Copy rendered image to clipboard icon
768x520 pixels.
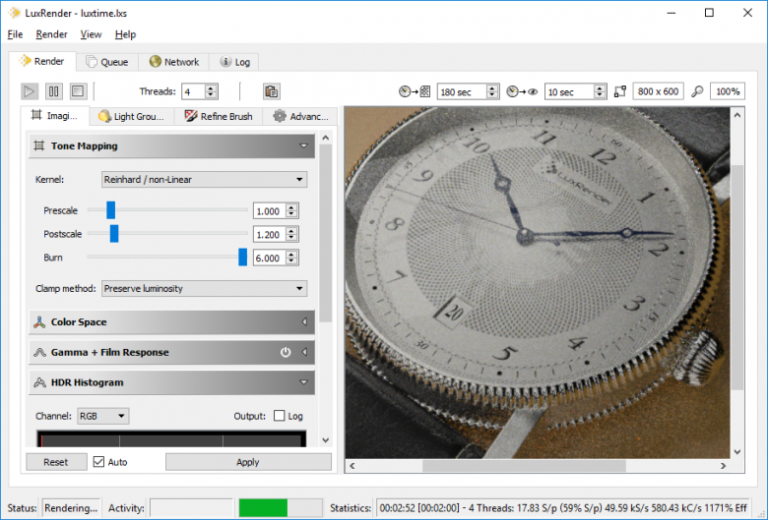[x=272, y=91]
